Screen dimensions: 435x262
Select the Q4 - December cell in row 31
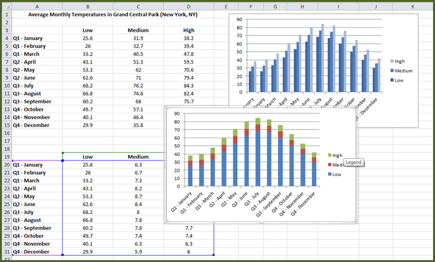click(36, 253)
